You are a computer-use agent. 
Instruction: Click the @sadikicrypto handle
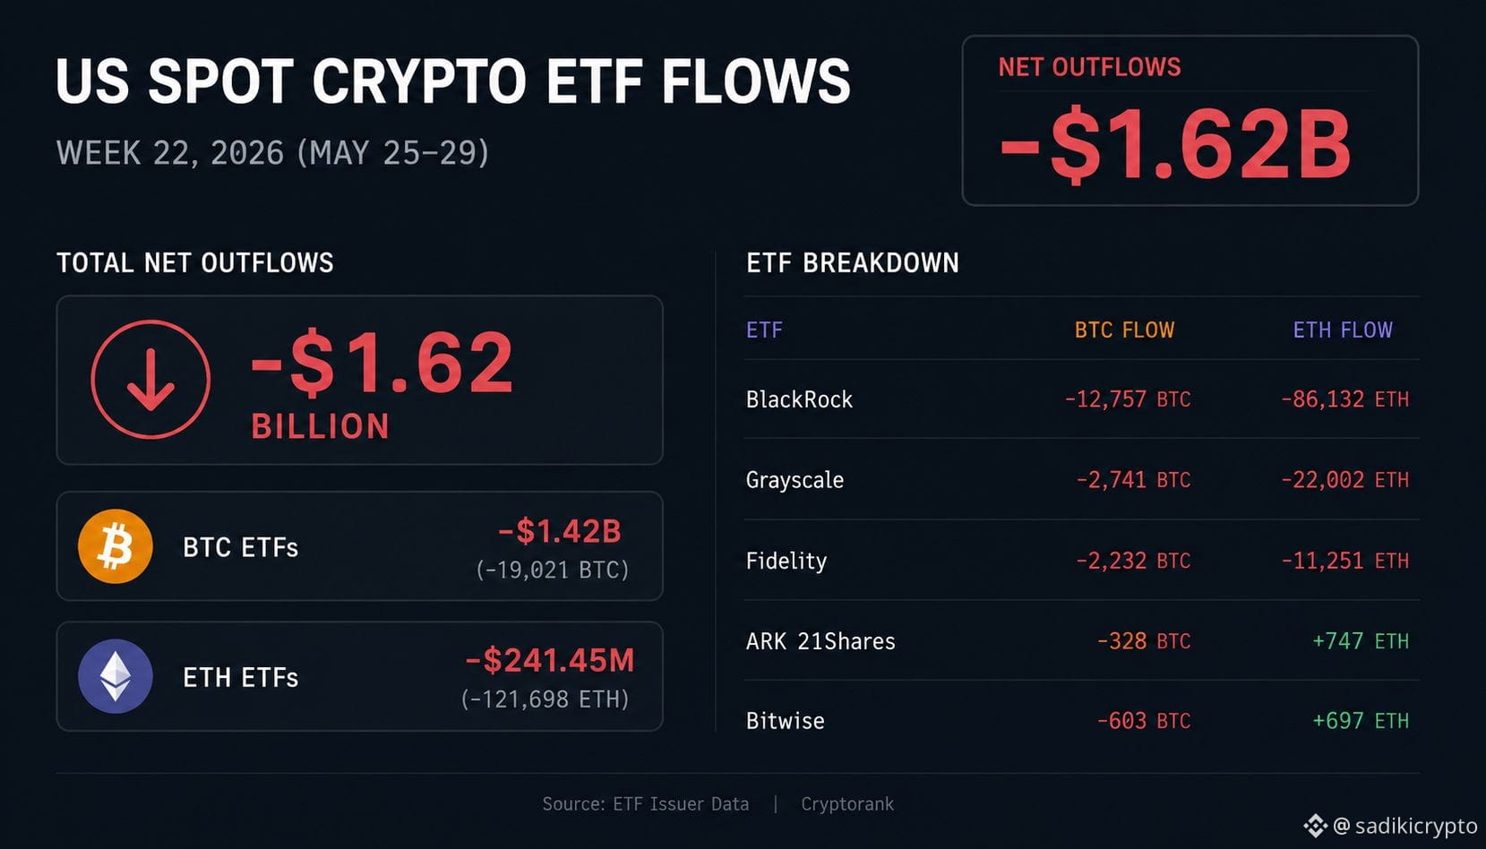coord(1404,826)
